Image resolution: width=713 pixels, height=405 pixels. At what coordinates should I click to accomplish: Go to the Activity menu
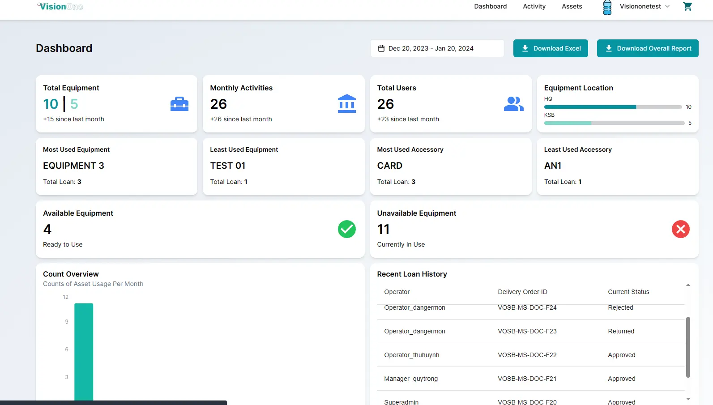pos(534,6)
